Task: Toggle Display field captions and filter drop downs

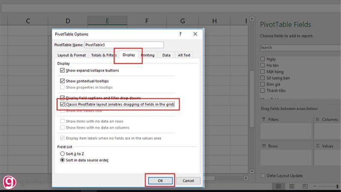Action: [x=62, y=97]
